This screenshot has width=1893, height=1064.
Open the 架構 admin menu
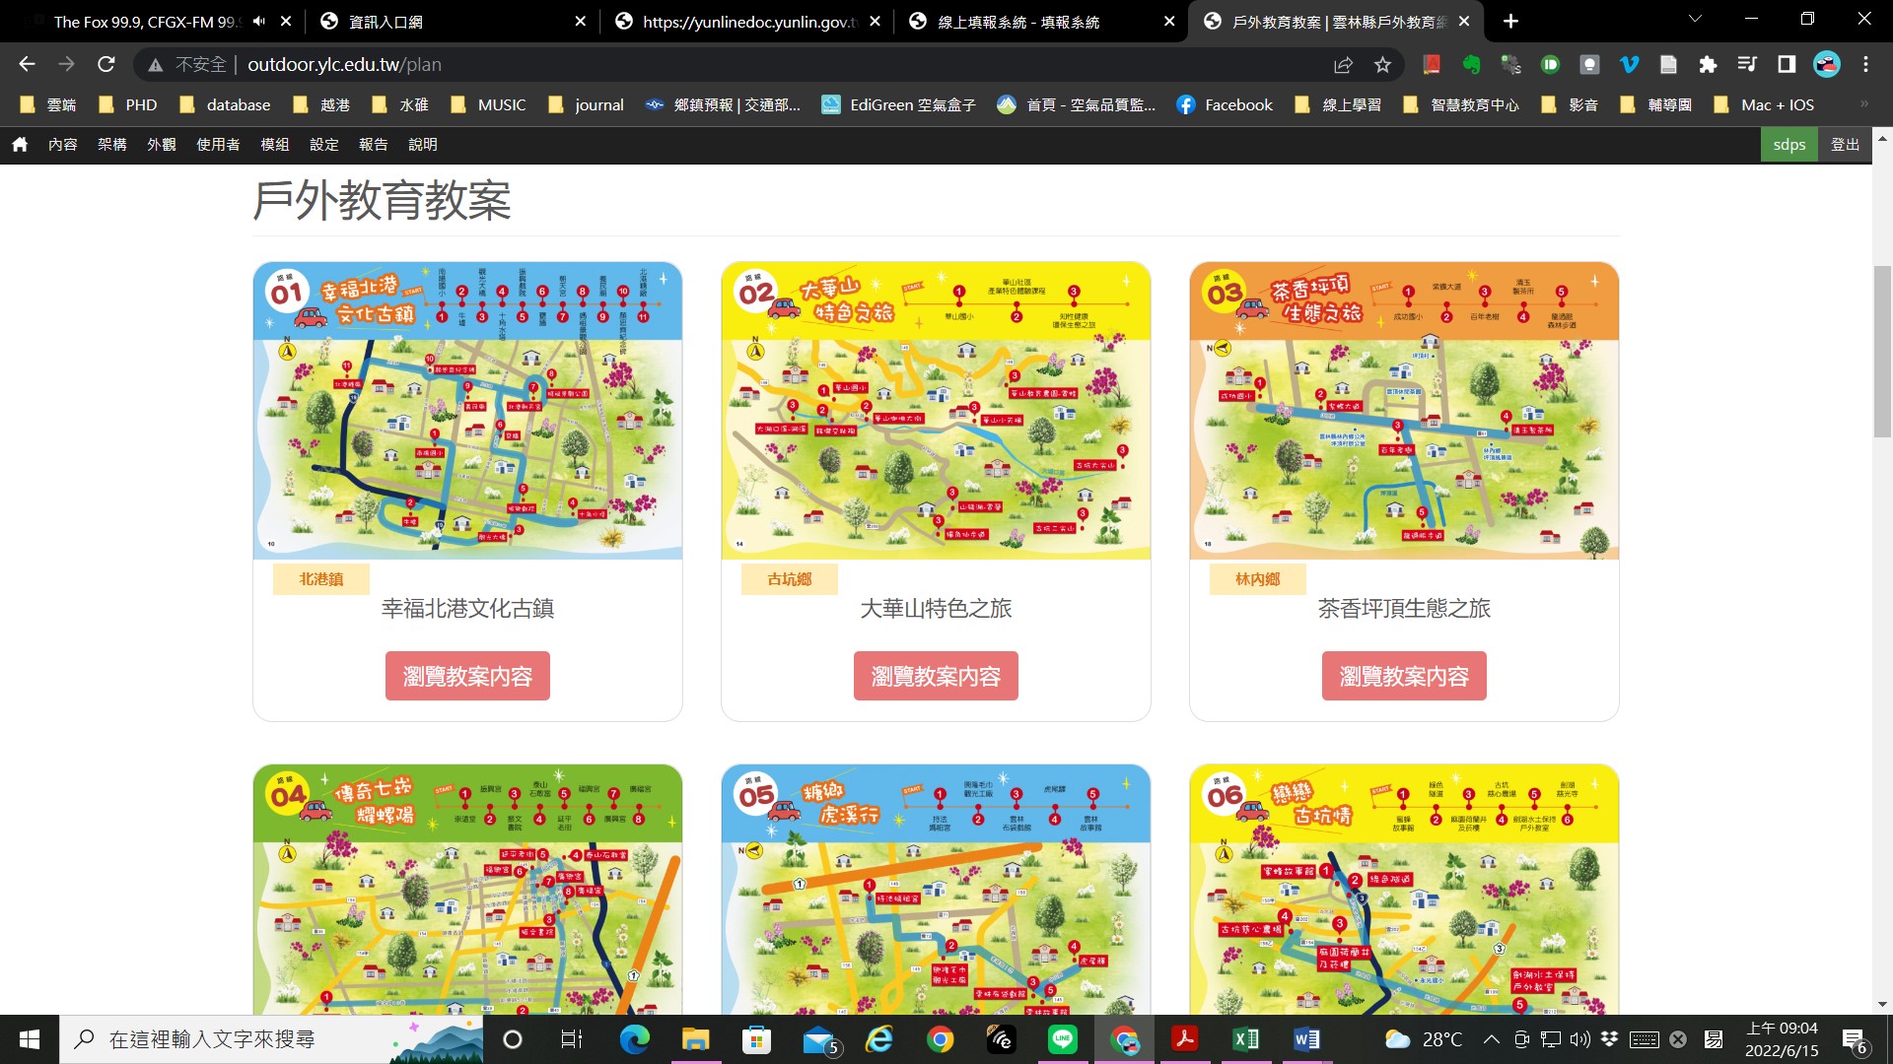click(112, 145)
